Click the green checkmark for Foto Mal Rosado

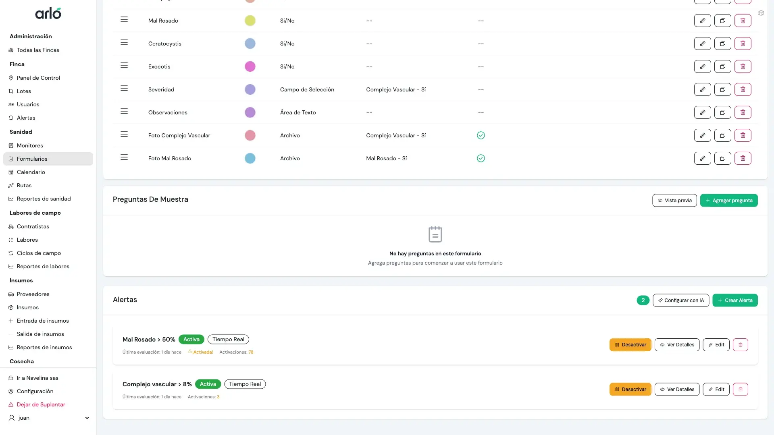(x=481, y=158)
